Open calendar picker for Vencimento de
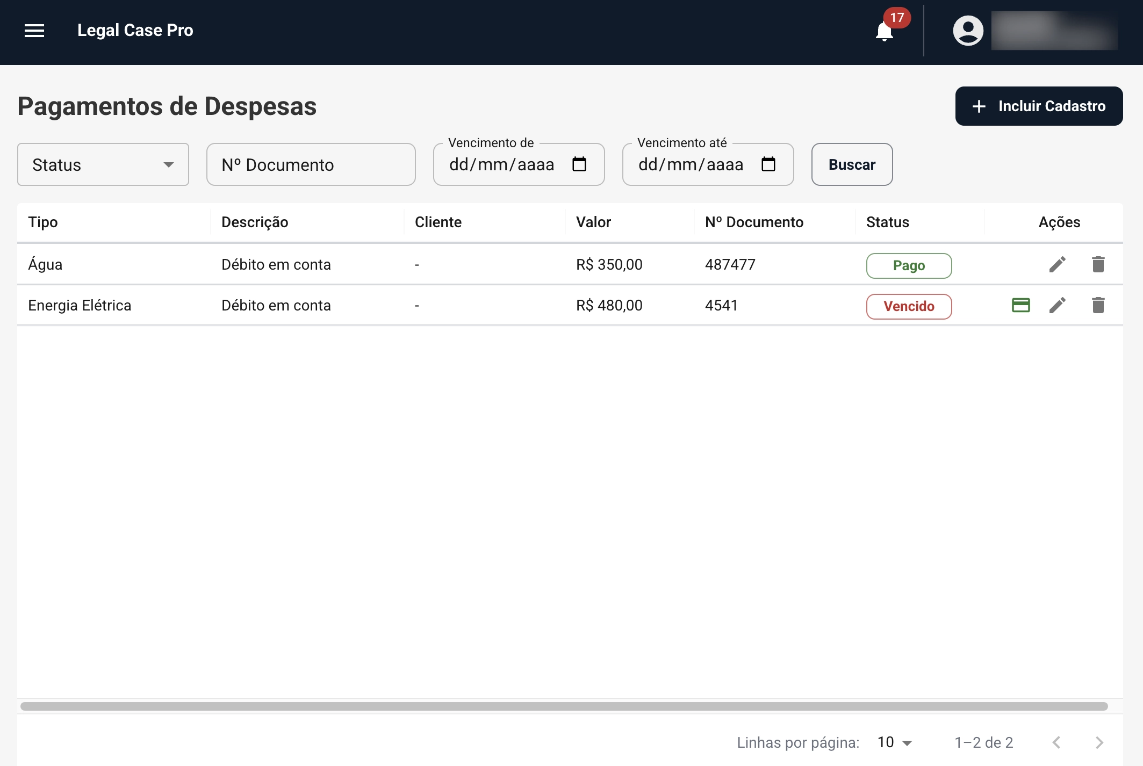Viewport: 1143px width, 766px height. click(x=579, y=164)
